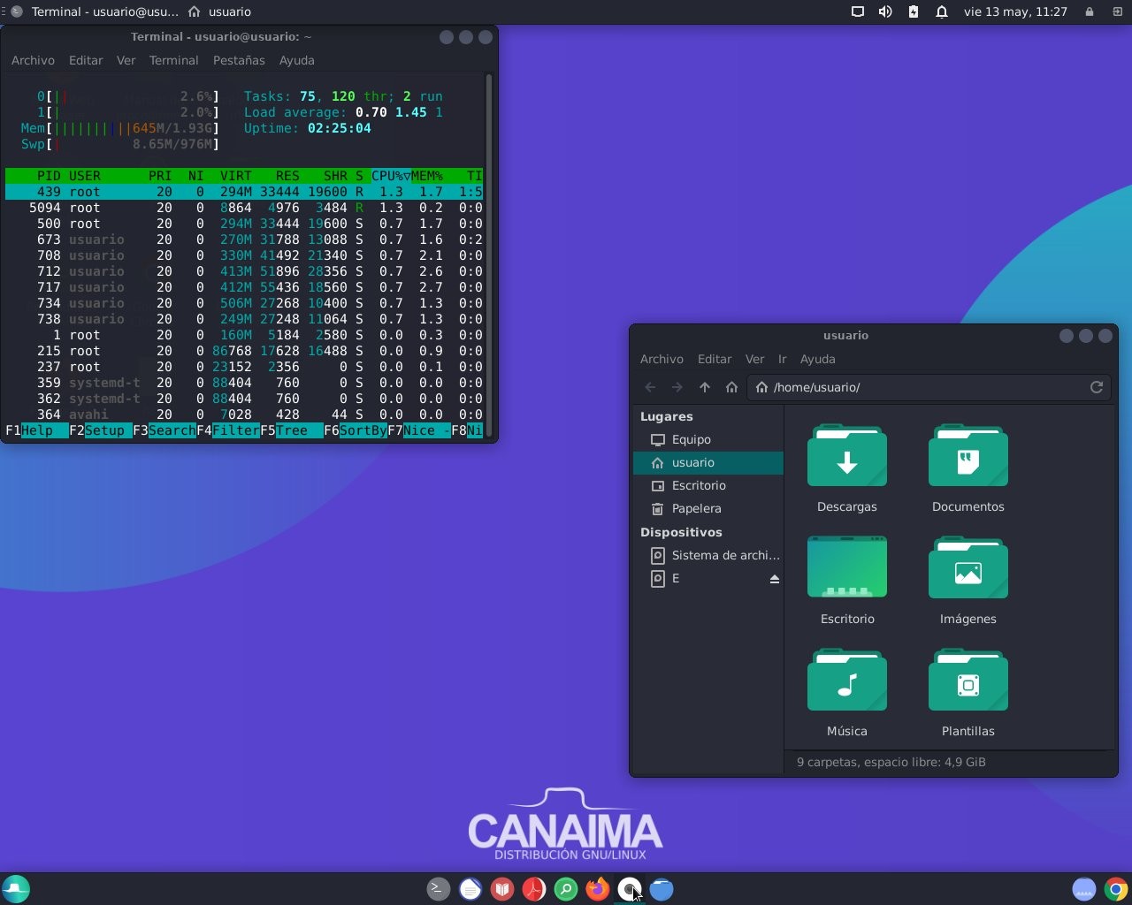Open the Pestañas menu
1132x905 pixels.
239,60
